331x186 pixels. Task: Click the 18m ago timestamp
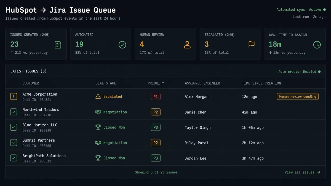point(249,97)
